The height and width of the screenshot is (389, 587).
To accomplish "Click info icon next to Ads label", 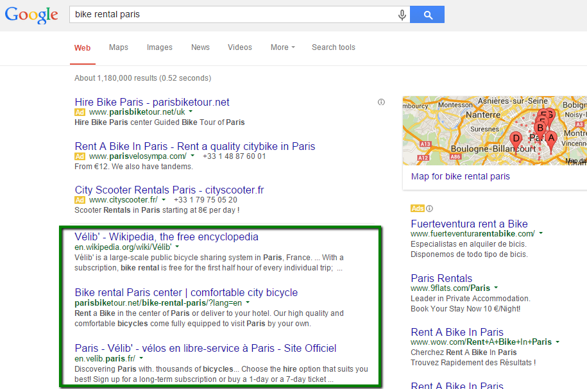I will click(x=429, y=208).
